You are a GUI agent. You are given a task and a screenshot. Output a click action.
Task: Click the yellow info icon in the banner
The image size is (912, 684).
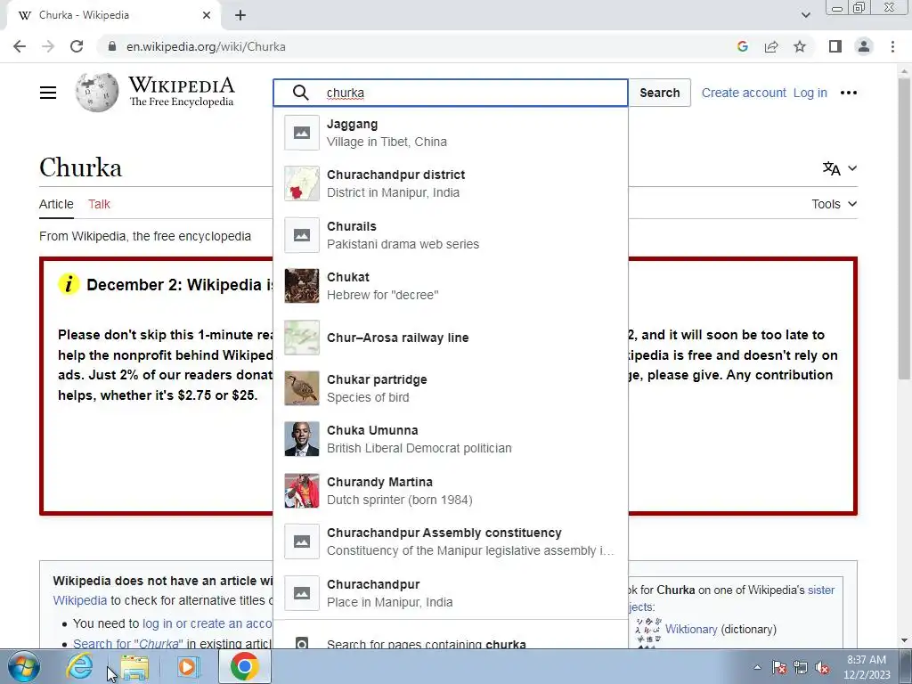tap(69, 284)
